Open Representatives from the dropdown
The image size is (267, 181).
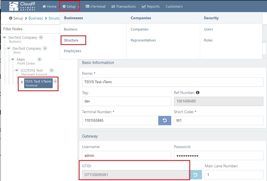[143, 40]
